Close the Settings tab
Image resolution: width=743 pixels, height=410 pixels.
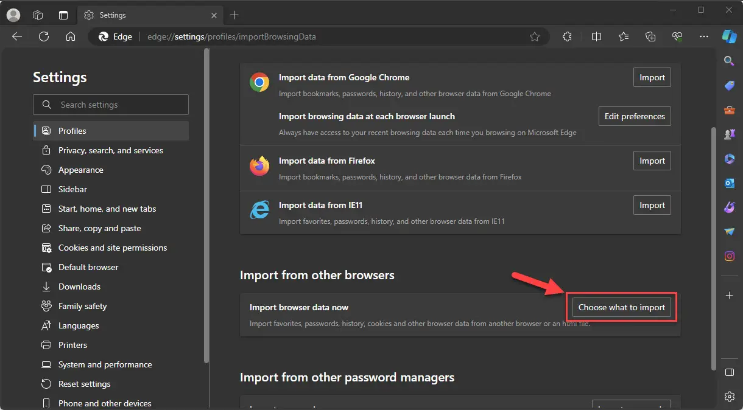214,15
